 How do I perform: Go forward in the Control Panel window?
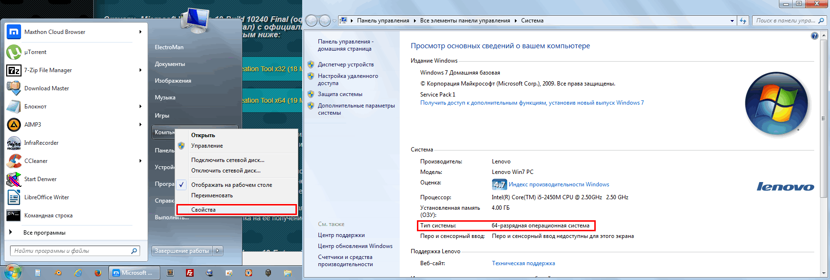[325, 21]
